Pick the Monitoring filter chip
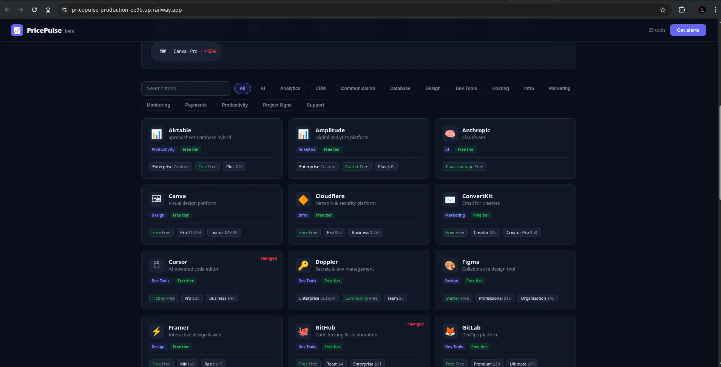Image resolution: width=721 pixels, height=367 pixels. point(158,105)
